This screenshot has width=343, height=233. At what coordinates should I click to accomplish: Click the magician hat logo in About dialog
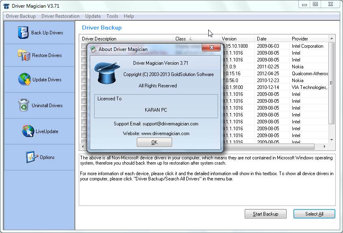[x=107, y=72]
